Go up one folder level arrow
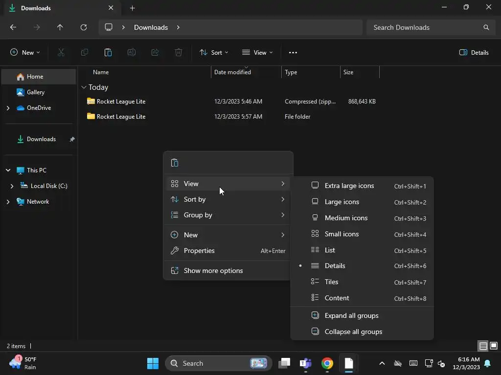This screenshot has height=375, width=501. (x=60, y=27)
